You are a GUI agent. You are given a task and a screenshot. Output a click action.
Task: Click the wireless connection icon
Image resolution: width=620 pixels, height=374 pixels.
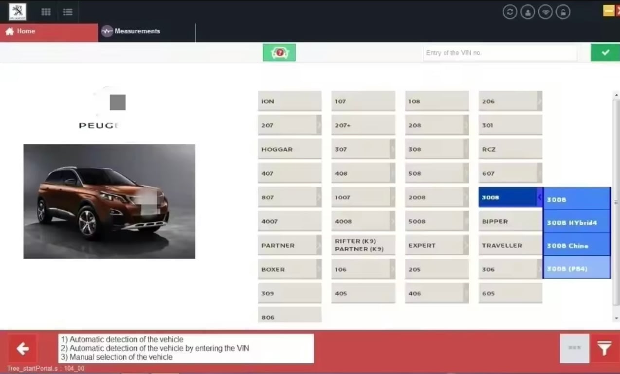pyautogui.click(x=545, y=12)
